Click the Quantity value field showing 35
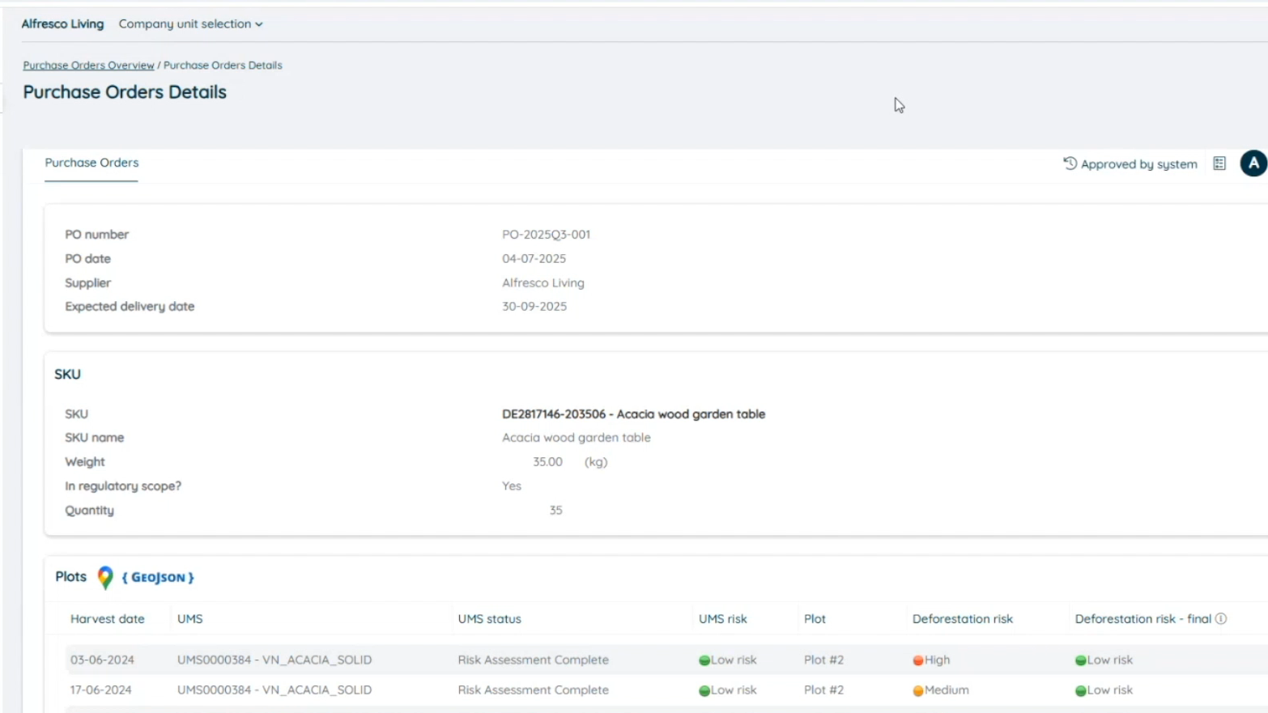The height and width of the screenshot is (713, 1268). point(555,511)
